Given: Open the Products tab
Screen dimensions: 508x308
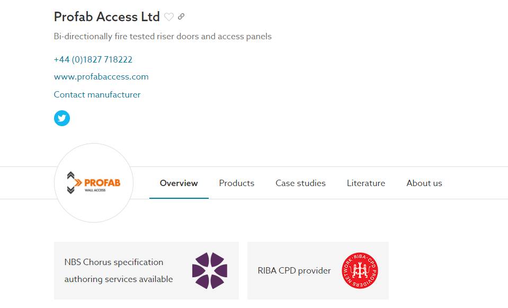Looking at the screenshot, I should click(x=237, y=183).
